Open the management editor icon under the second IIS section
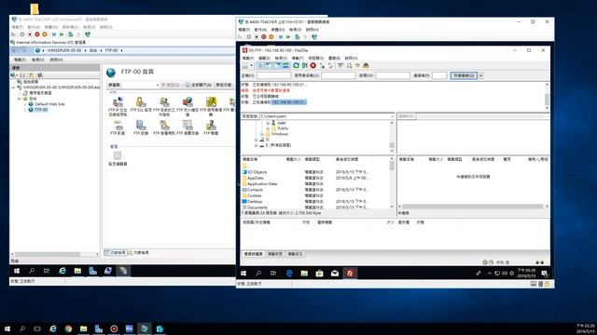Screen dimensions: 597x335 [x=118, y=155]
